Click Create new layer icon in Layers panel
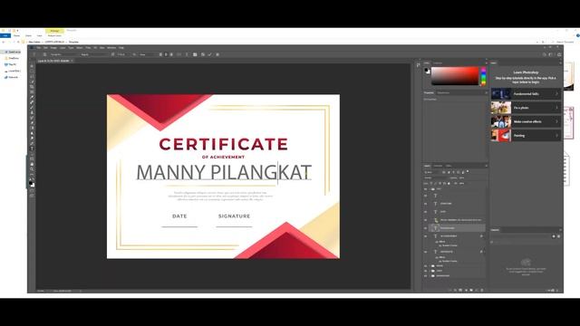The image size is (580, 326). (x=477, y=290)
